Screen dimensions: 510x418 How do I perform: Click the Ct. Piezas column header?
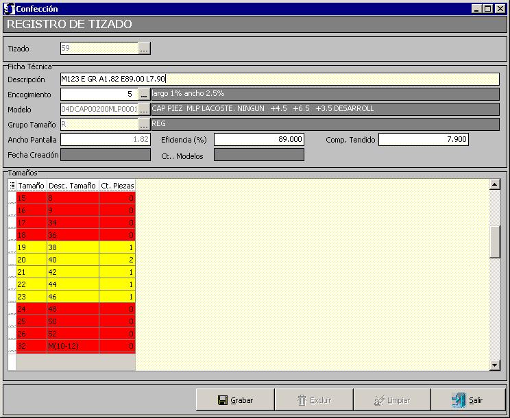[x=117, y=185]
